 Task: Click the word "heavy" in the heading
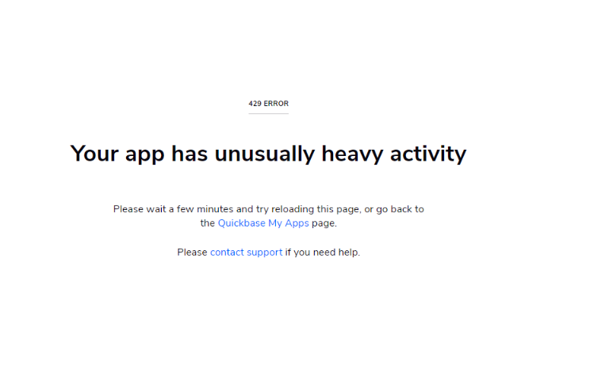tap(352, 154)
